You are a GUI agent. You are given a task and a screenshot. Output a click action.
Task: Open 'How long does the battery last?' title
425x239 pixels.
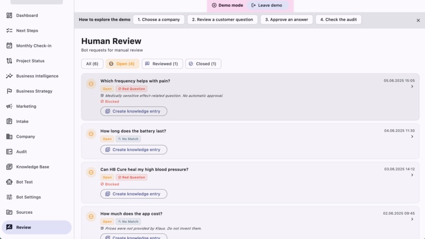(x=133, y=131)
